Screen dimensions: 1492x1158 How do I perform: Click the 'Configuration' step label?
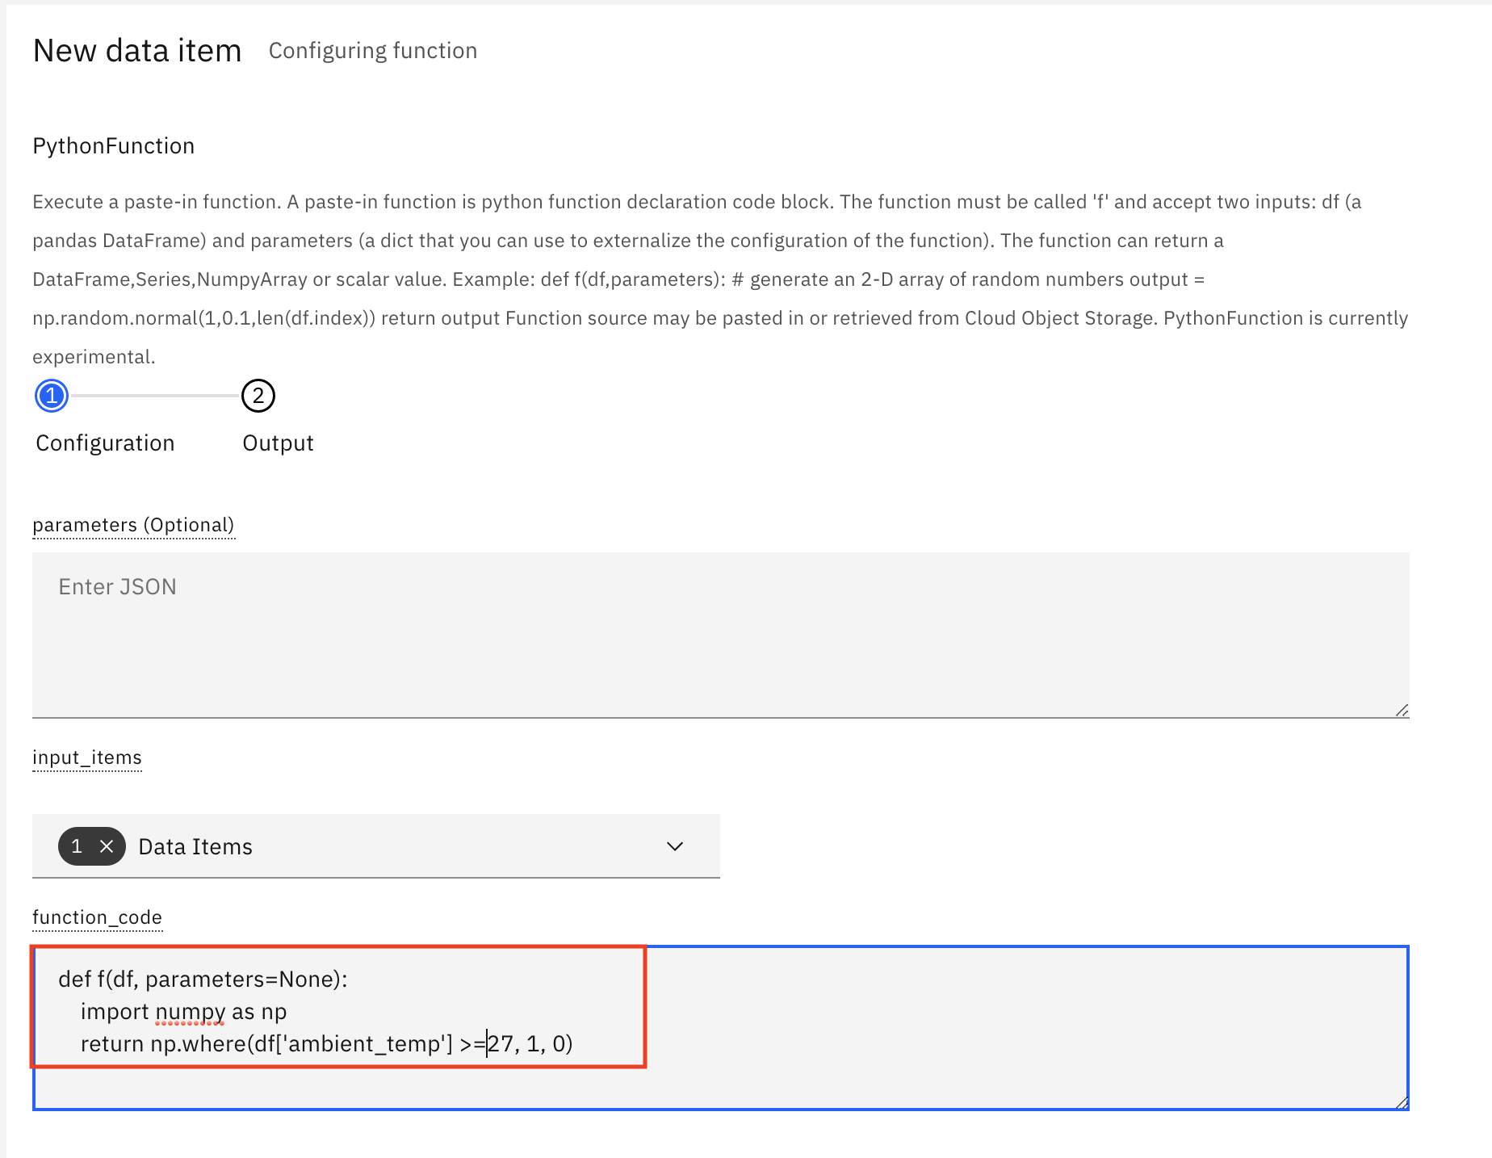[x=105, y=443]
